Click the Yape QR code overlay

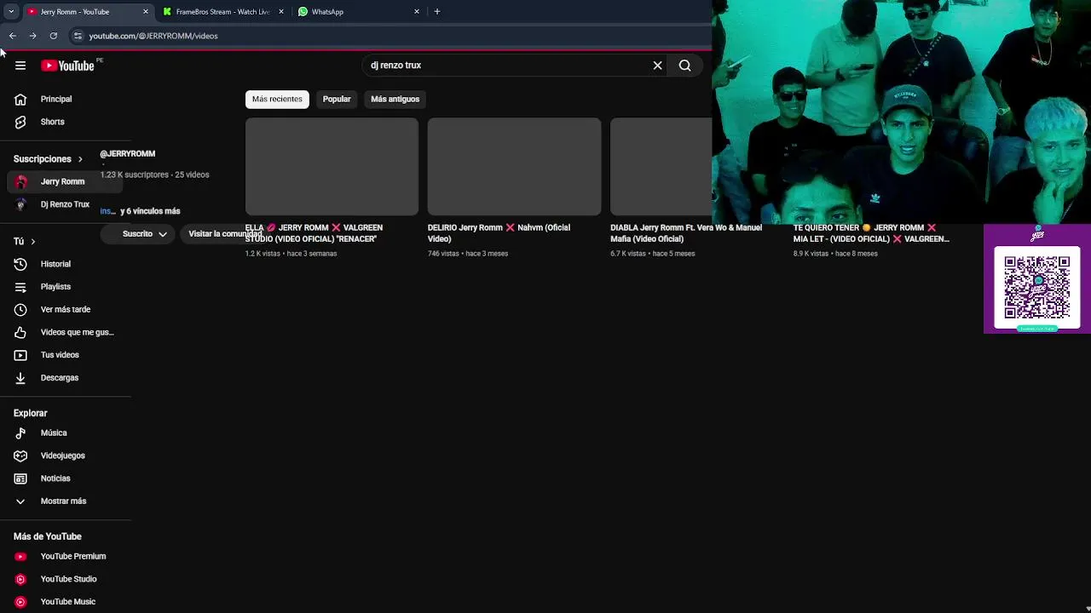(1037, 278)
